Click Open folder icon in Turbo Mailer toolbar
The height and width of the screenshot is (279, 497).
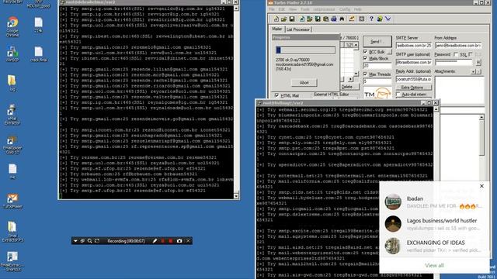[x=284, y=19]
